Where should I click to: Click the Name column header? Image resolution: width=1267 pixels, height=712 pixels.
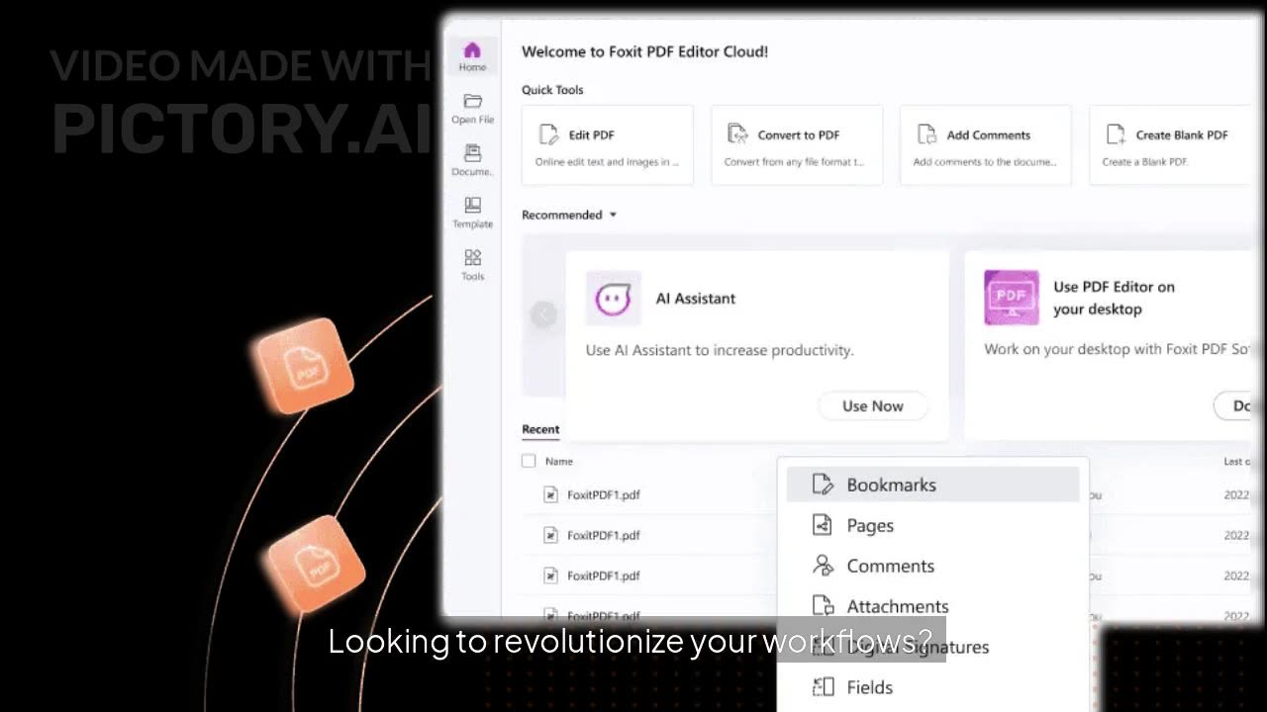559,461
